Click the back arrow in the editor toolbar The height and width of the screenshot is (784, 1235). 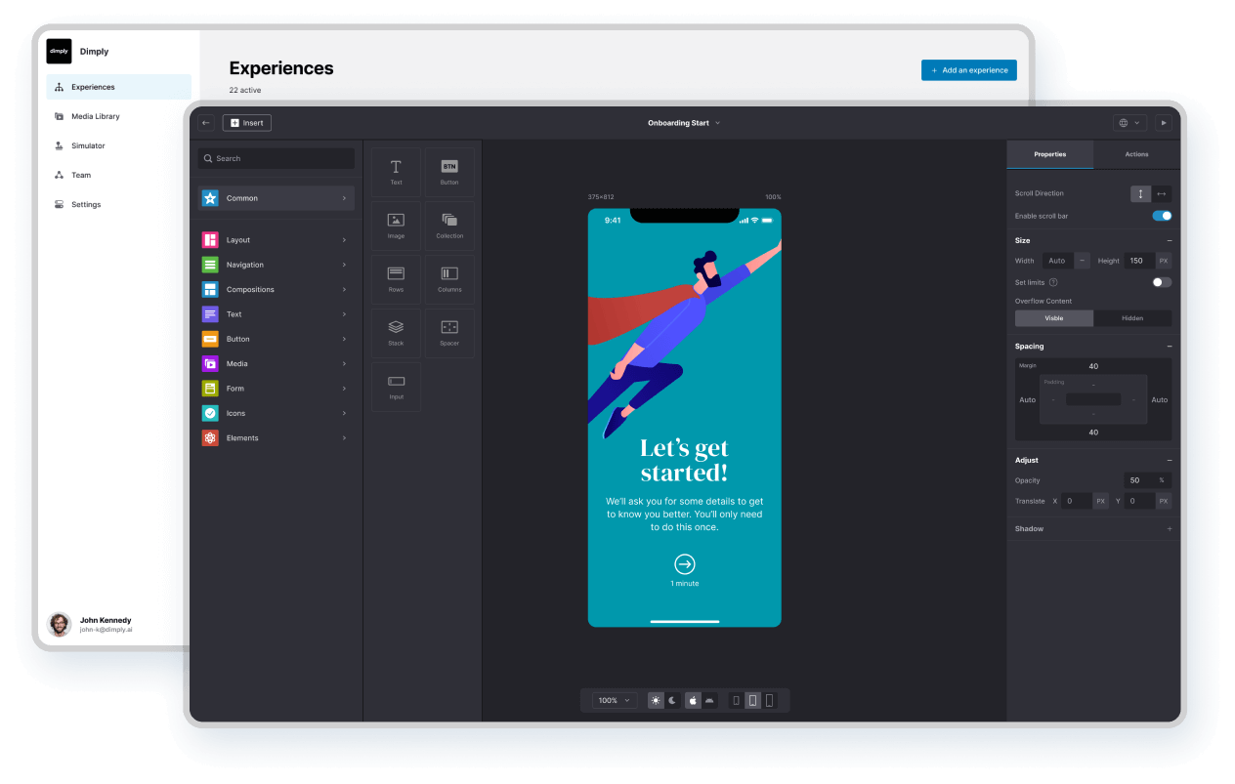click(205, 123)
